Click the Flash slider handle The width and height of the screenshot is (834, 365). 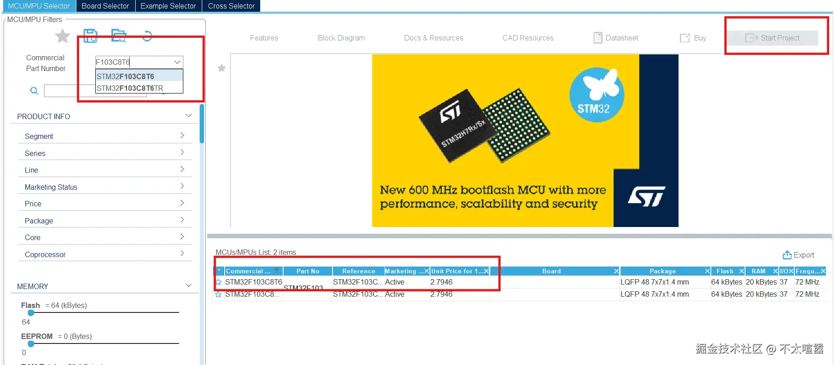[31, 313]
